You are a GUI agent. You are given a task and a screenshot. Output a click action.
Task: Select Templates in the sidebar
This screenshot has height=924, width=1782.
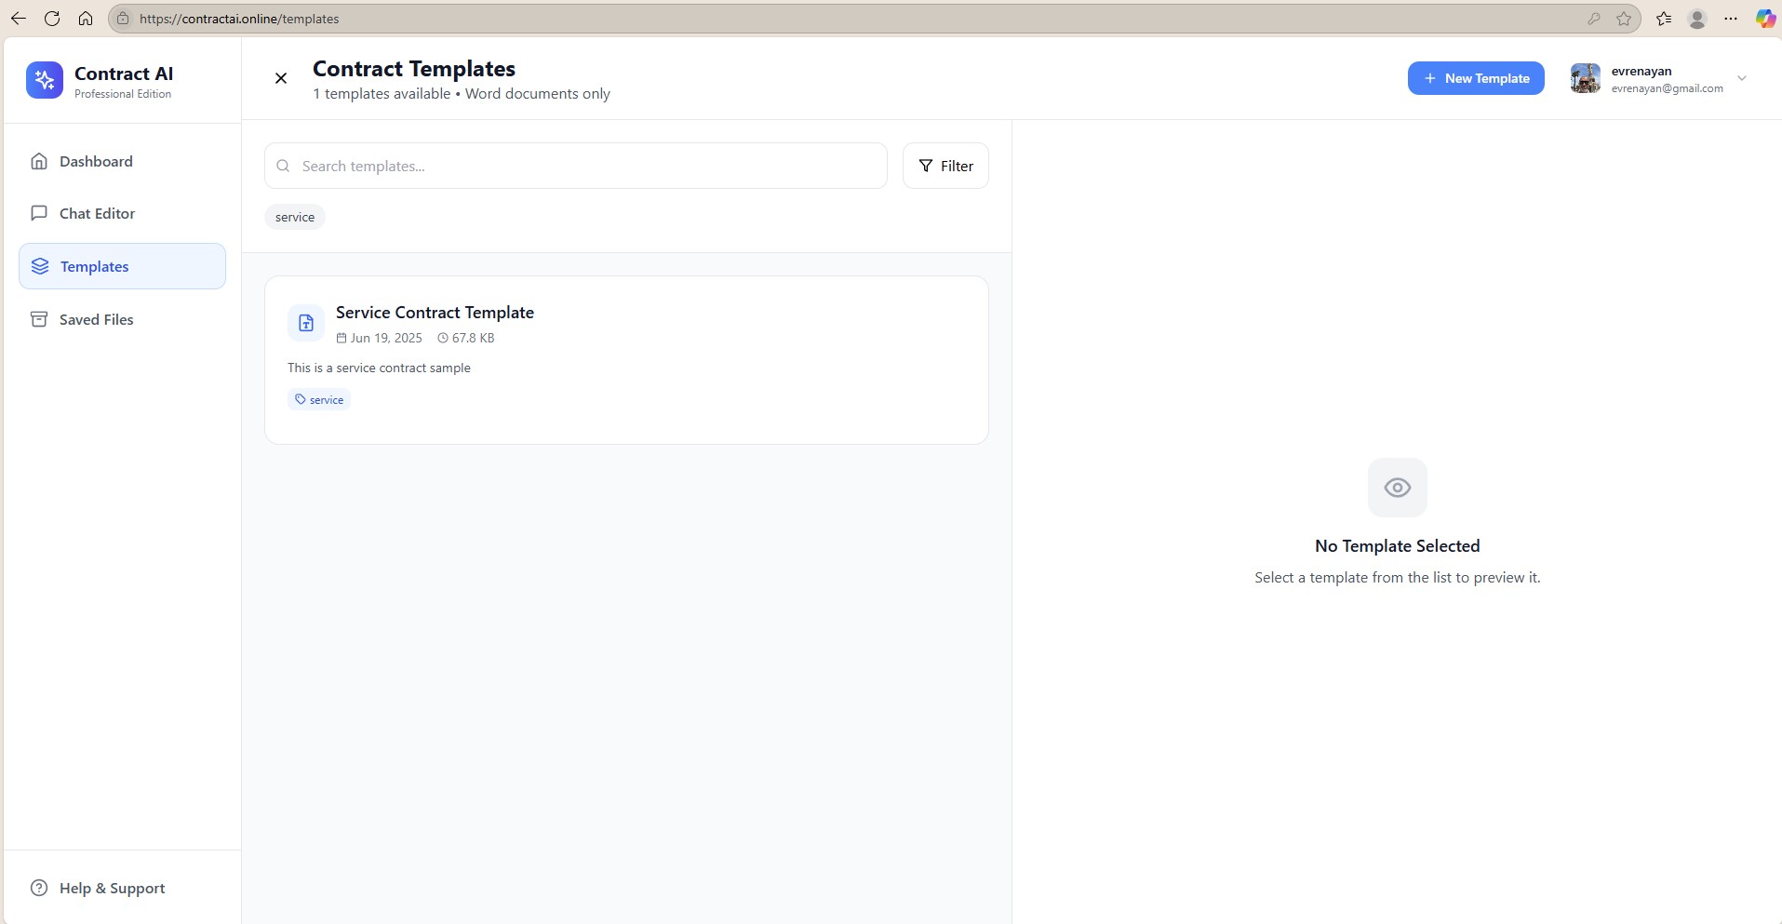(122, 266)
